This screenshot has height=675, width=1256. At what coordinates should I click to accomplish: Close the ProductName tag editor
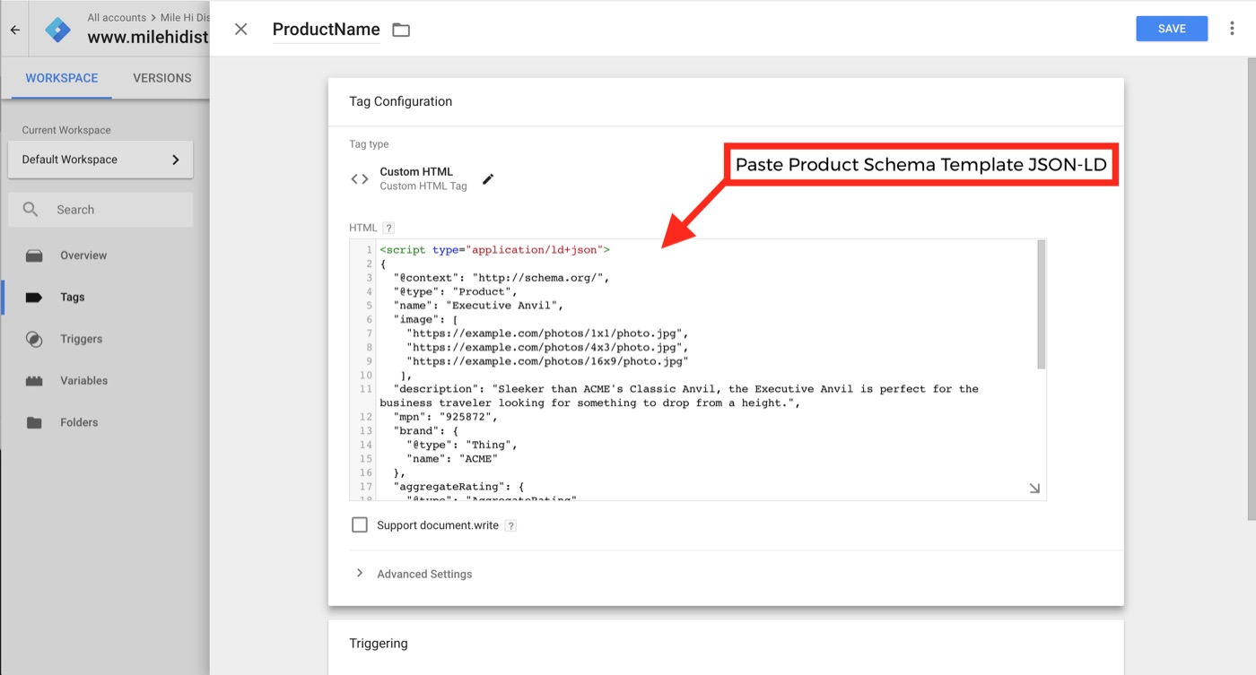(240, 30)
